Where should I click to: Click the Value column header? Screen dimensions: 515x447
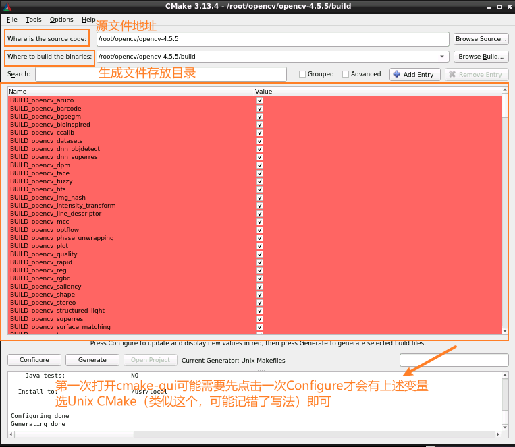pos(378,91)
